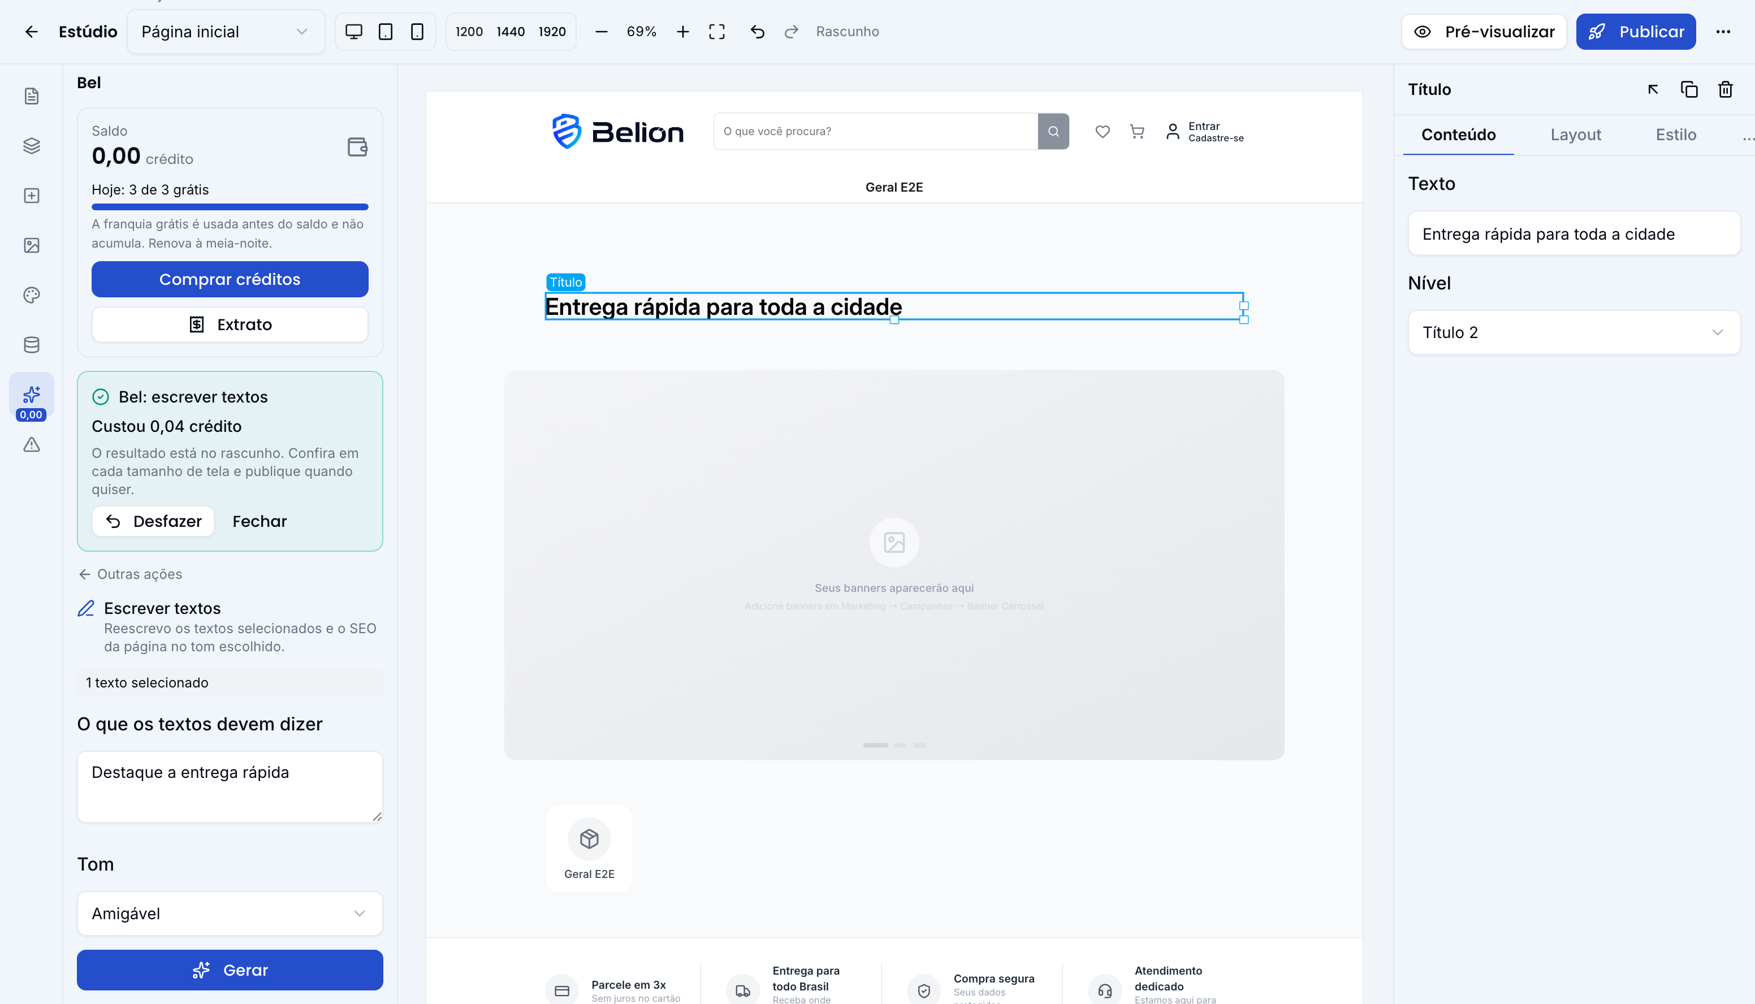
Task: Redo the change in toolbar
Action: tap(792, 32)
